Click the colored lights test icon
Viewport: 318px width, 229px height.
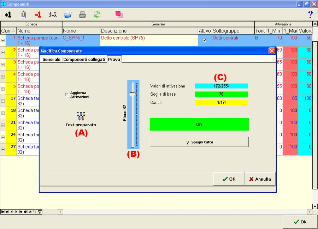tap(81, 116)
